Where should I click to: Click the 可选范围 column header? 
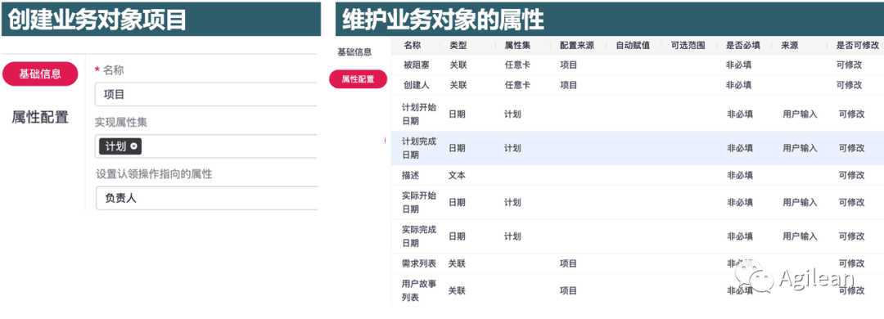688,45
